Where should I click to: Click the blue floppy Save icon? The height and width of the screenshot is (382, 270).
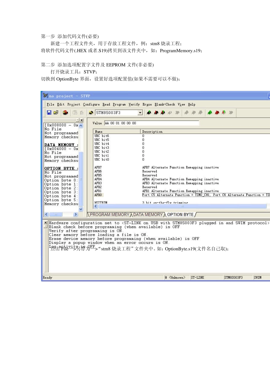pyautogui.click(x=49, y=113)
